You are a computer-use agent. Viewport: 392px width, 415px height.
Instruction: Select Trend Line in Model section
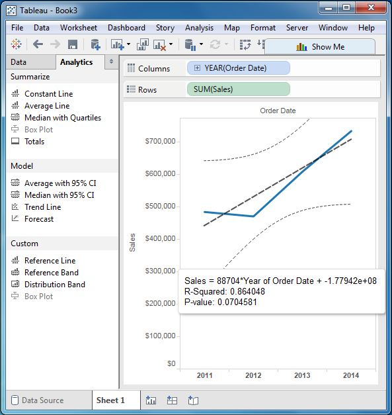point(42,207)
